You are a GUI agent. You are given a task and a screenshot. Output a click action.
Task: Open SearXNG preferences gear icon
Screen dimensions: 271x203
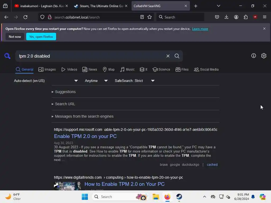264,56
